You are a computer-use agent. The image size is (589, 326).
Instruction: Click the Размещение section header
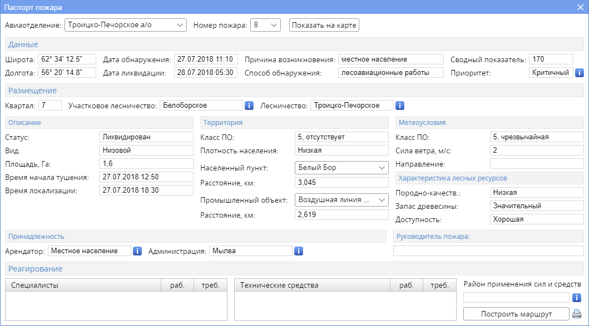[294, 91]
